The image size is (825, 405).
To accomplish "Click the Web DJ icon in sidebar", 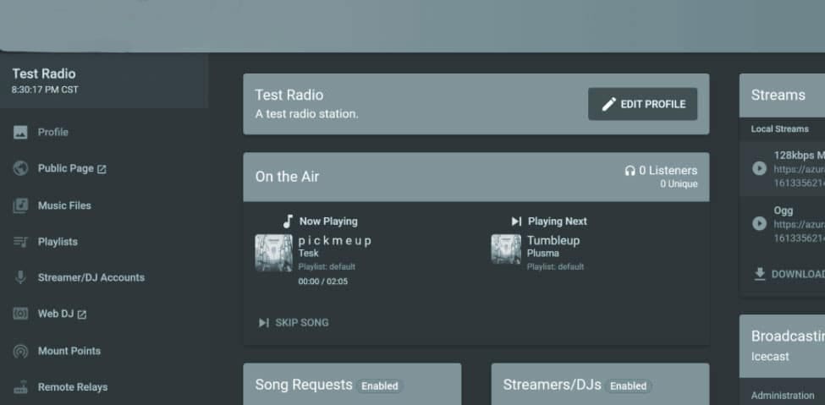I will pos(21,314).
